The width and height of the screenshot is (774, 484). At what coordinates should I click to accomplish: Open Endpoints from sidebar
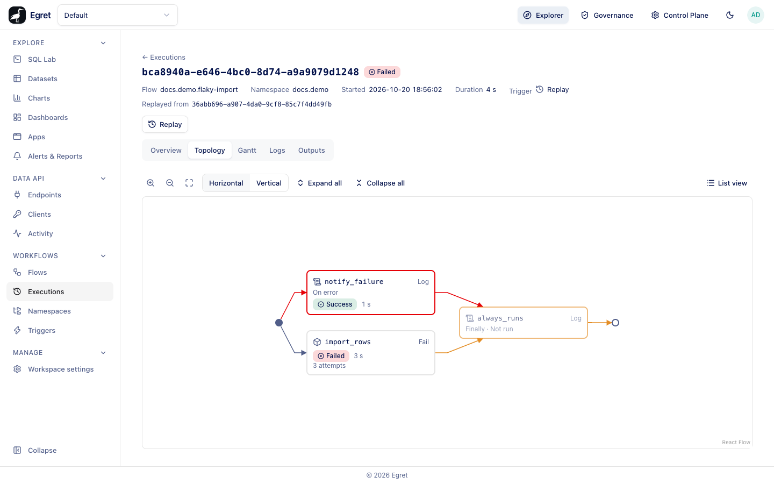pyautogui.click(x=60, y=195)
